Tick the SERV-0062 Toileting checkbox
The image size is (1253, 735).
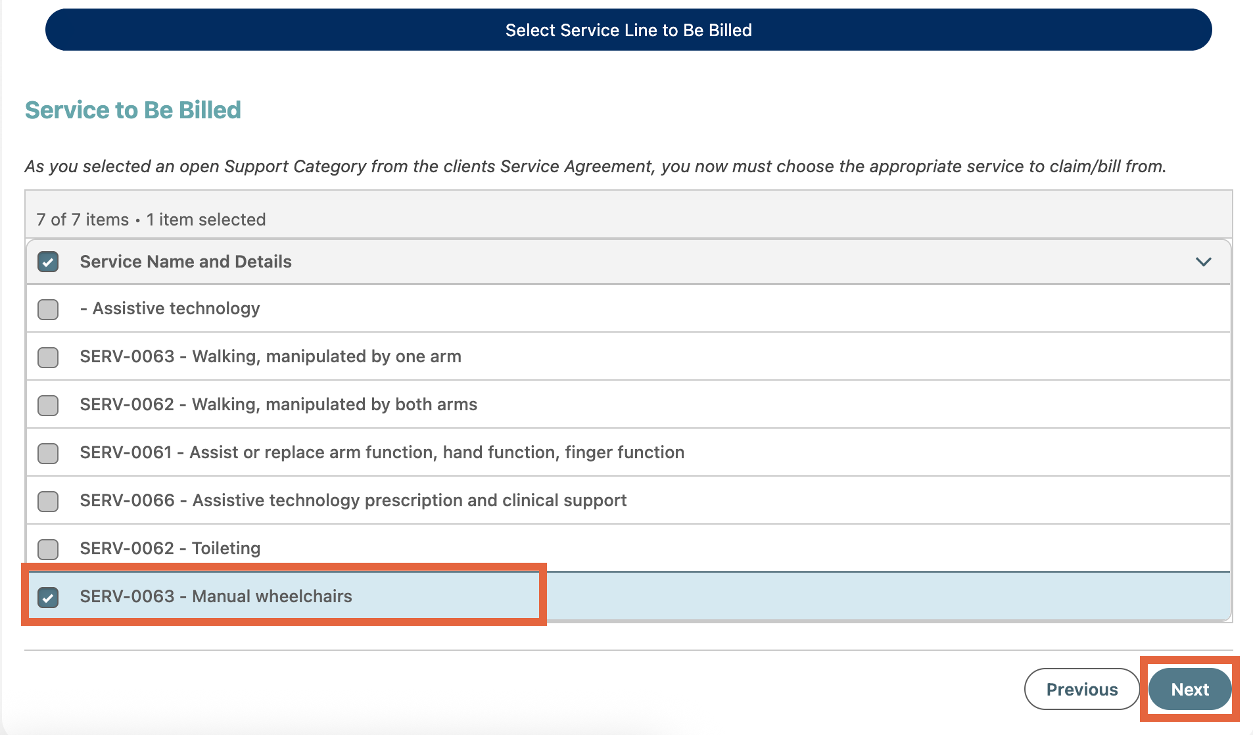(x=48, y=549)
